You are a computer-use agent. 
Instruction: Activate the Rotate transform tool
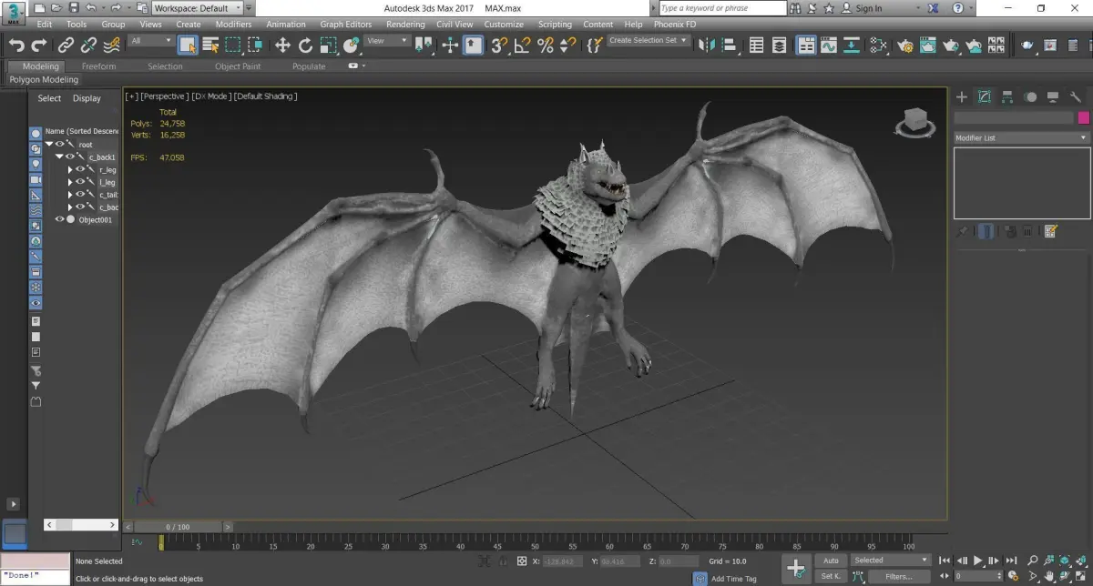305,45
